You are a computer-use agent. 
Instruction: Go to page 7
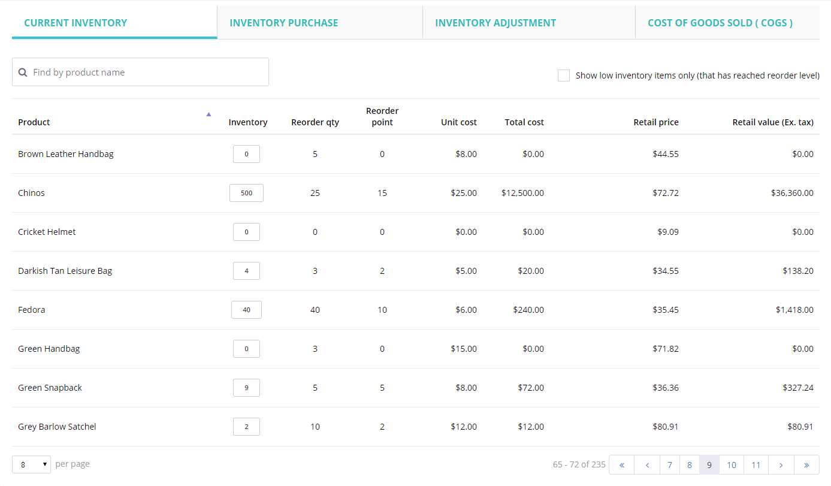[x=669, y=465]
